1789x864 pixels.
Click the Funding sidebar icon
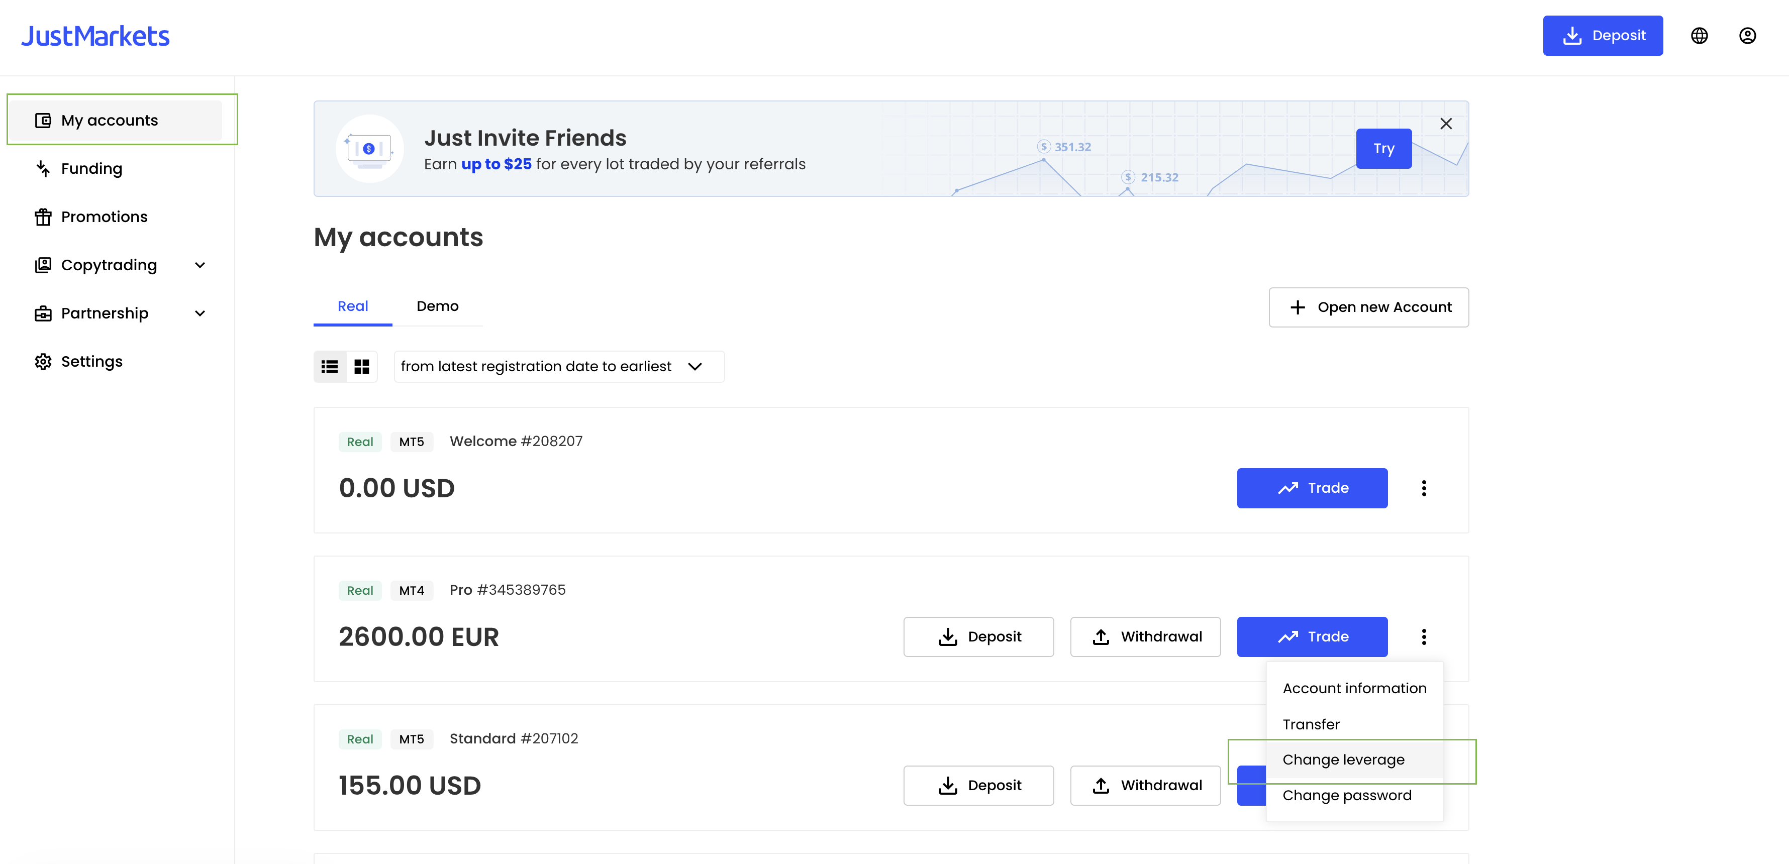tap(43, 169)
